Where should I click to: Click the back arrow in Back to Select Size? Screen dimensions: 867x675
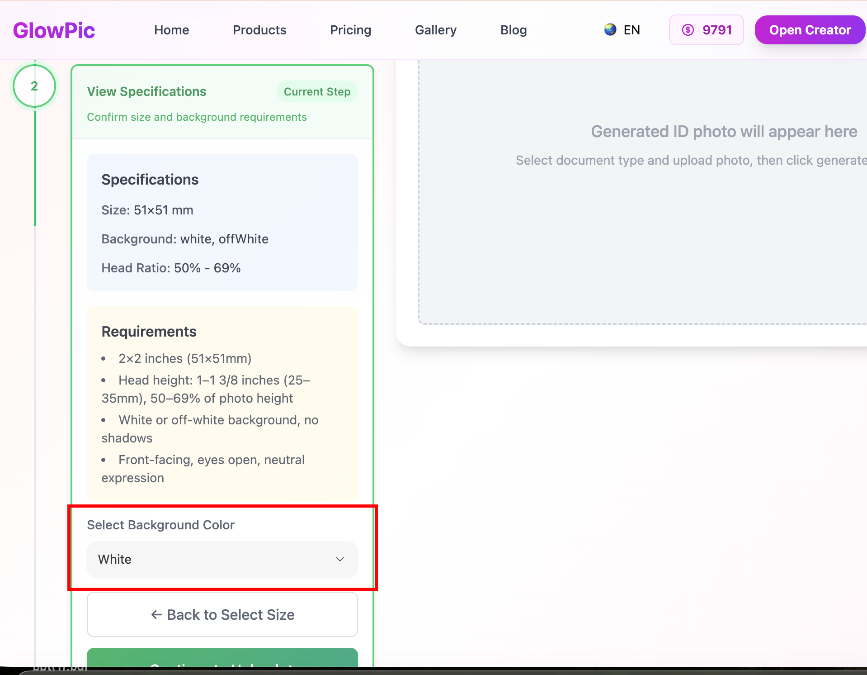pos(156,614)
